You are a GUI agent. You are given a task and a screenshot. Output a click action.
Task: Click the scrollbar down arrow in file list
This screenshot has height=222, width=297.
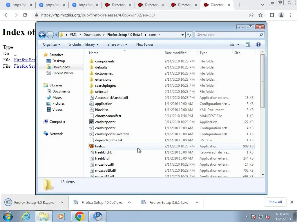pos(262,175)
